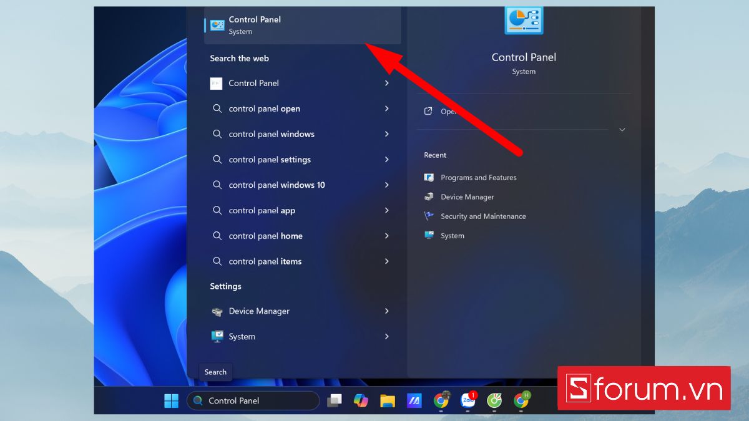This screenshot has height=421, width=749.
Task: Select the 'control panel open' web suggestion
Action: [303, 109]
